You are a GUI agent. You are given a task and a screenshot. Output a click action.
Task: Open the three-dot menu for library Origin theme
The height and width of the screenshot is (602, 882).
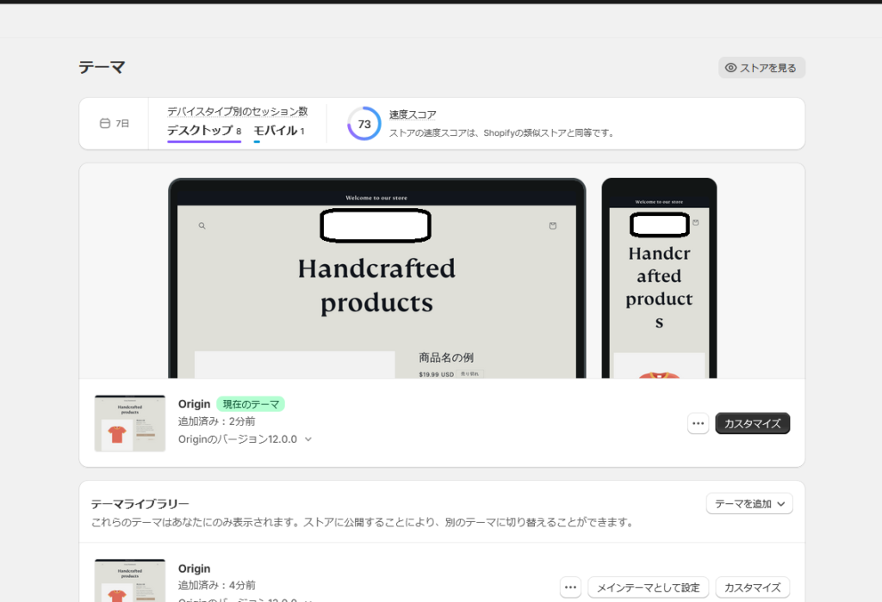pos(570,587)
